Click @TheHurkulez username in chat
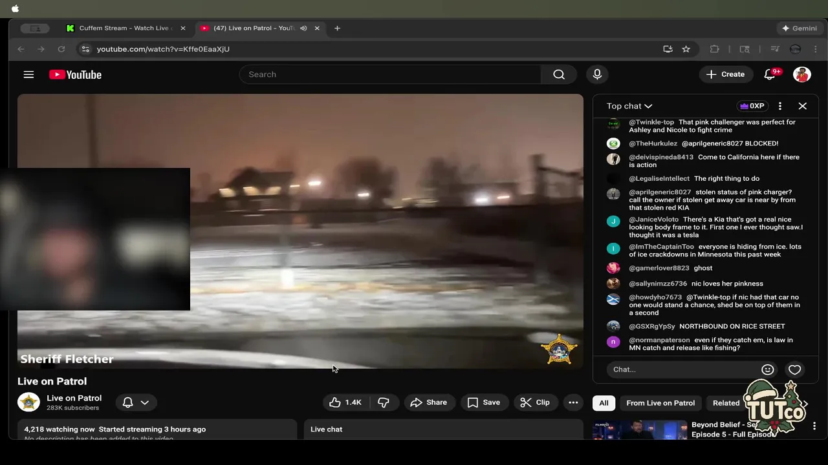Viewport: 828px width, 465px height. pyautogui.click(x=653, y=143)
